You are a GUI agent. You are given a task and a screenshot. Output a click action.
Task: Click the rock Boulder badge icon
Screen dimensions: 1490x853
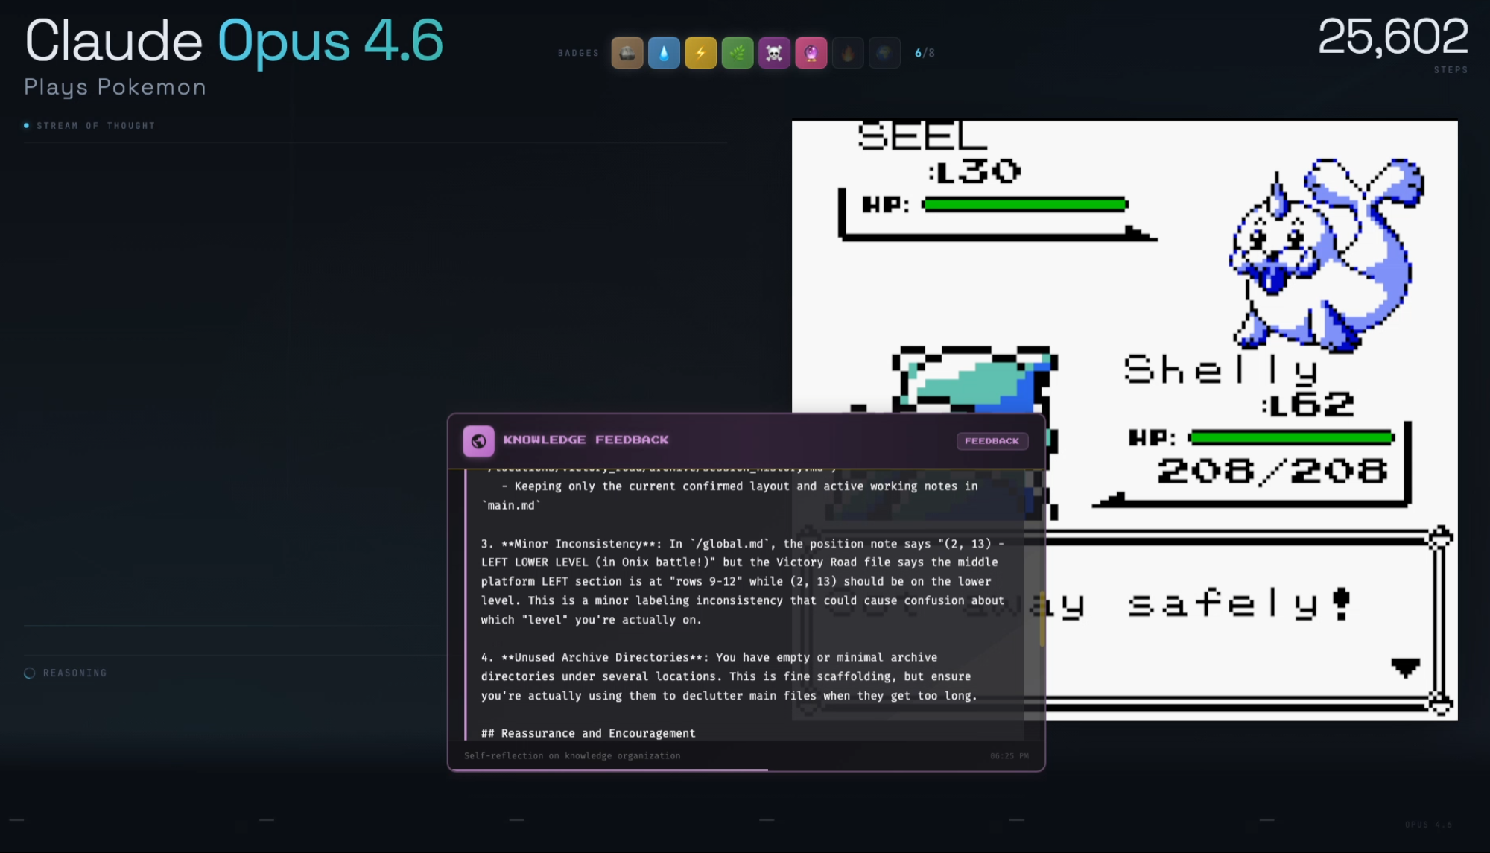tap(627, 53)
